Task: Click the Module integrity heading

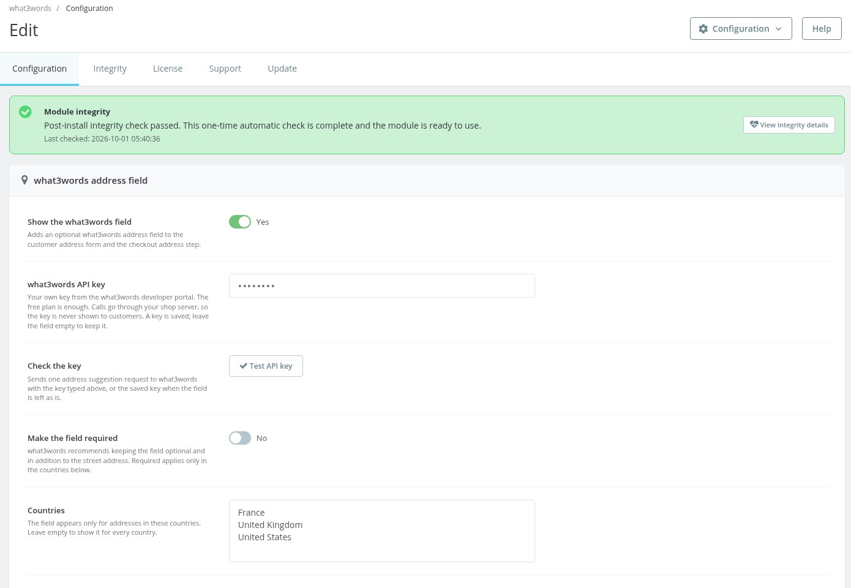Action: [x=77, y=111]
